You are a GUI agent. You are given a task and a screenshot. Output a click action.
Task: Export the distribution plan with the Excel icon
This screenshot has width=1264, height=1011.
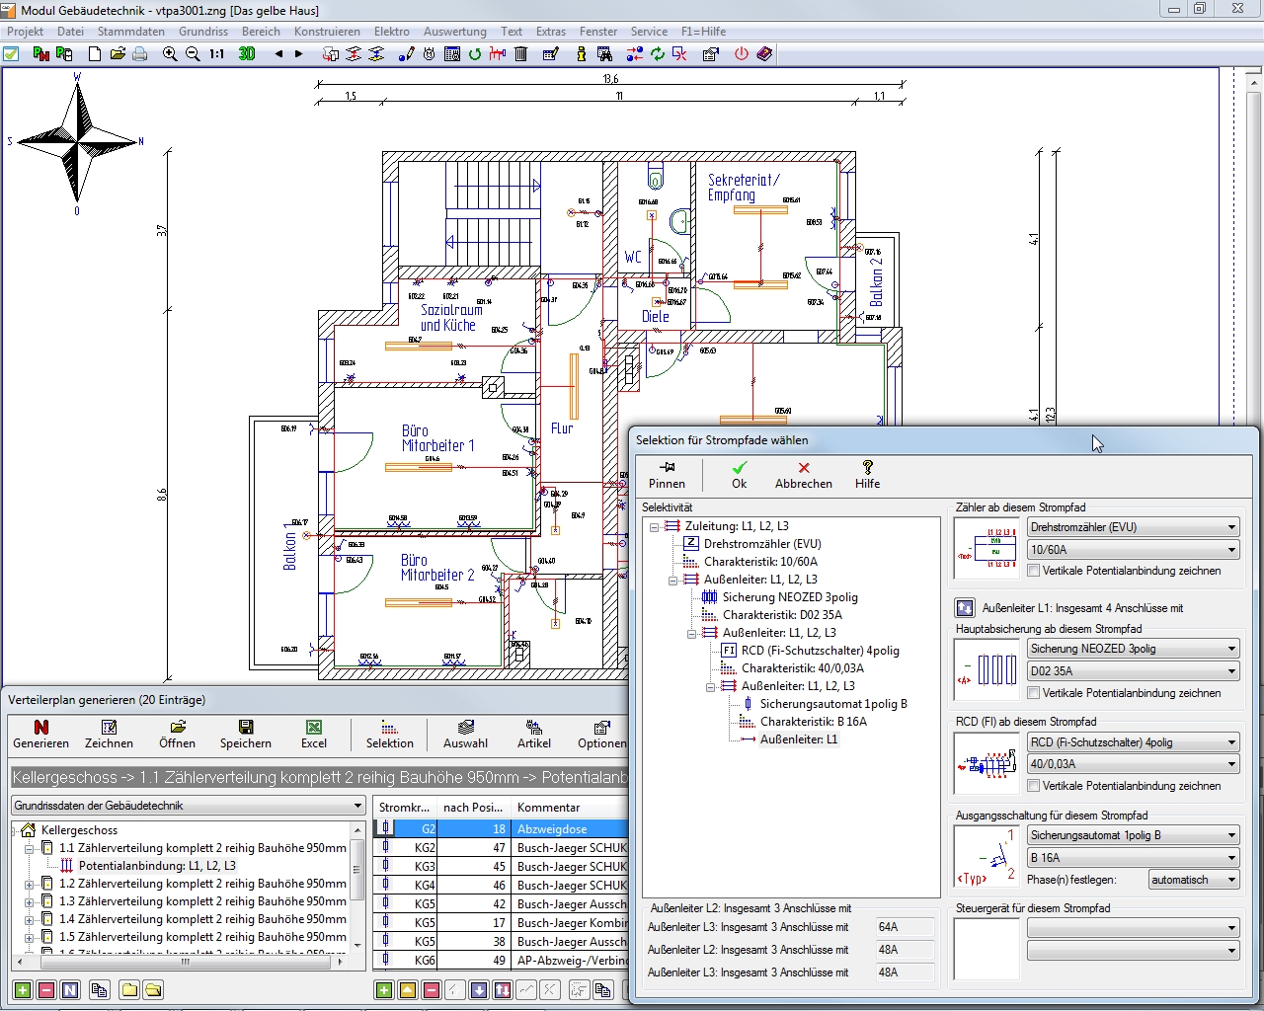click(x=314, y=735)
